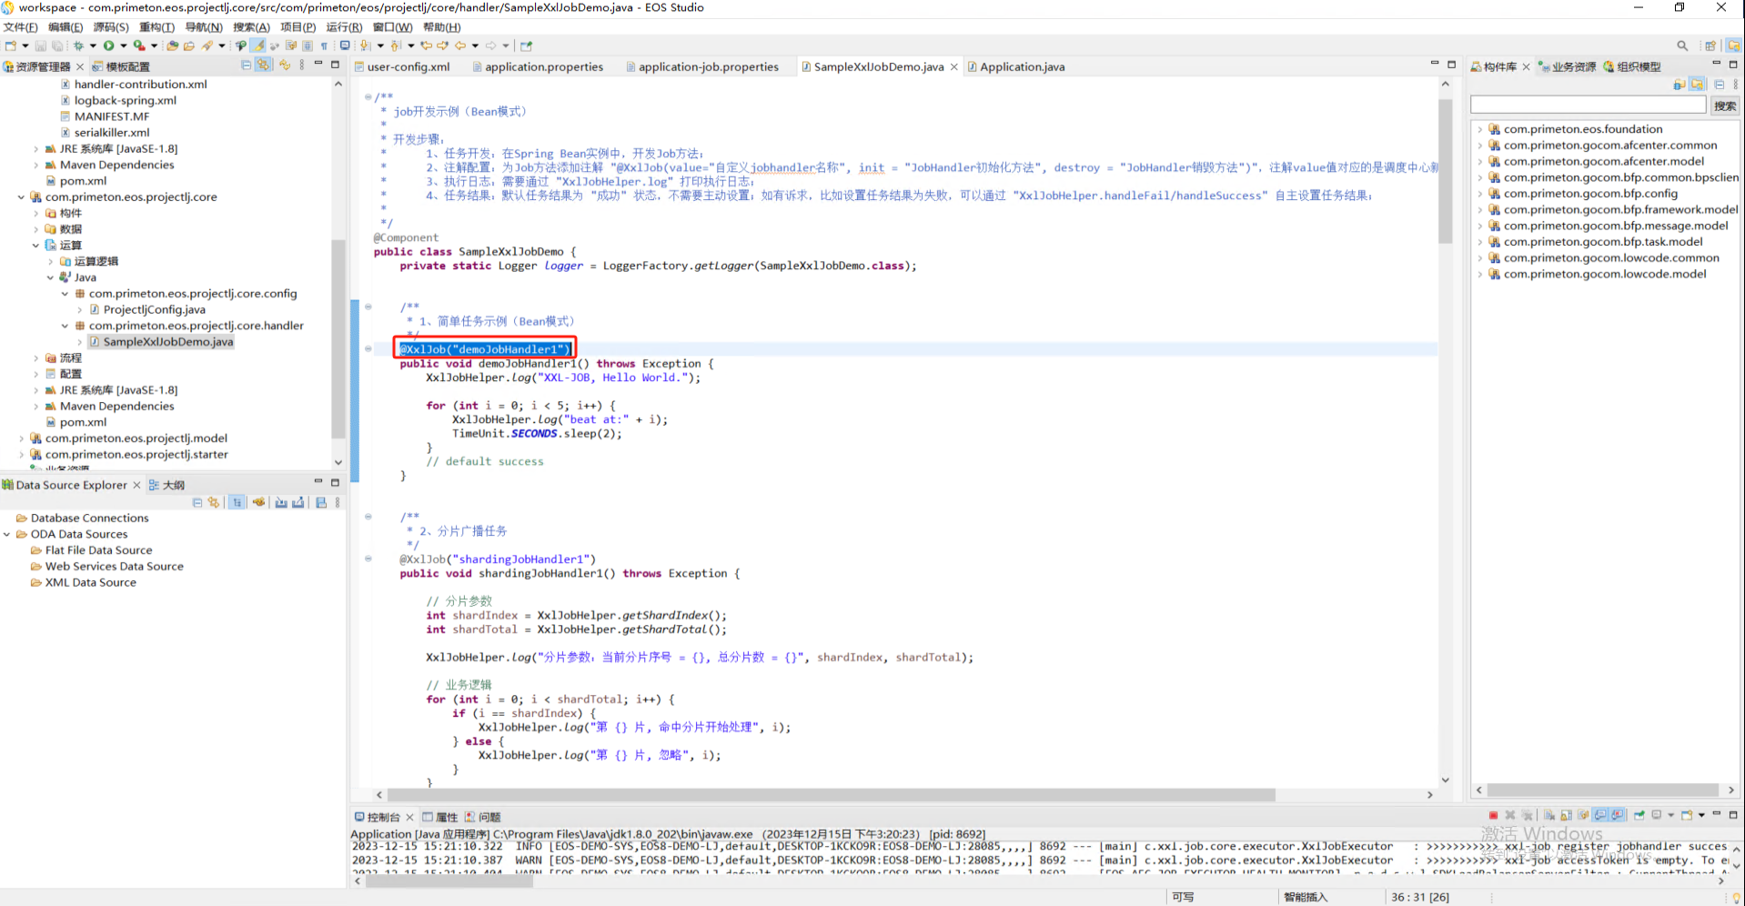
Task: Click the editor horizontal scrollbar
Action: pos(832,795)
